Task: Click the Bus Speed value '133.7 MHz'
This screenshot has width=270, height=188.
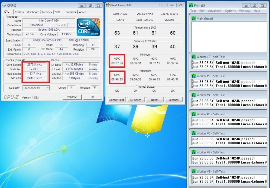Action: tap(35, 74)
